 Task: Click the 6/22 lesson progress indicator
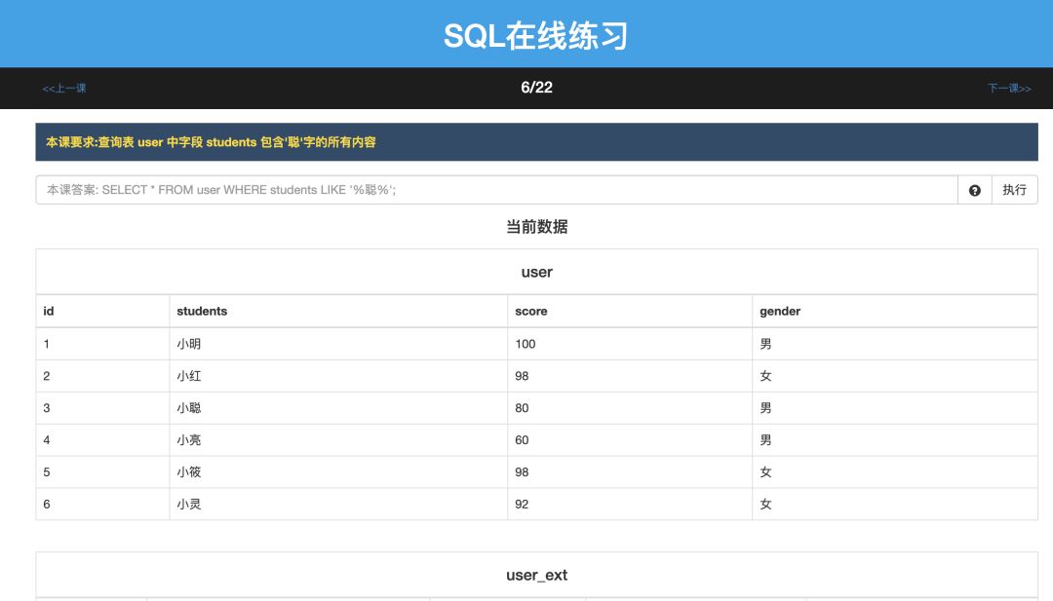536,88
